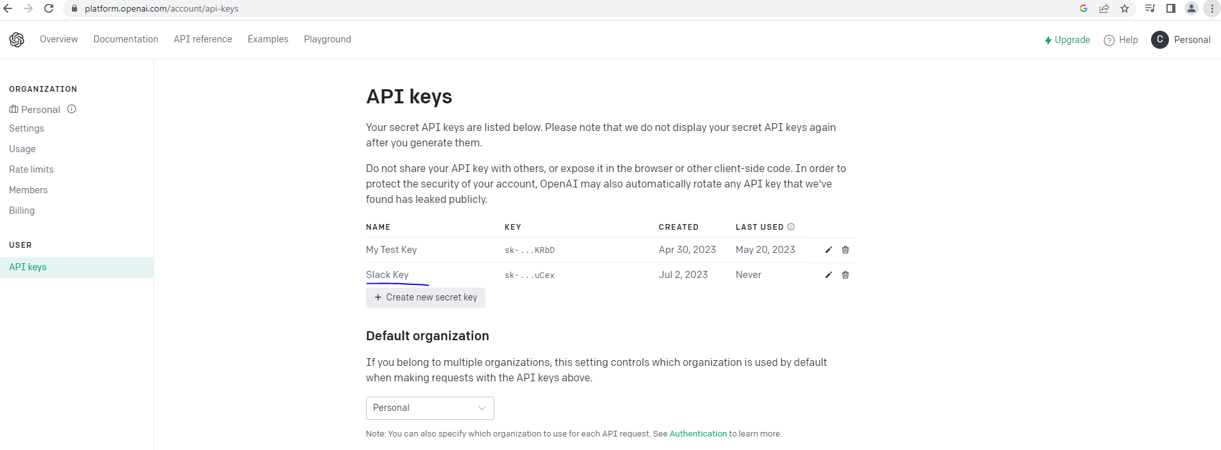Follow the Authentication link
This screenshot has height=450, width=1221.
(698, 434)
